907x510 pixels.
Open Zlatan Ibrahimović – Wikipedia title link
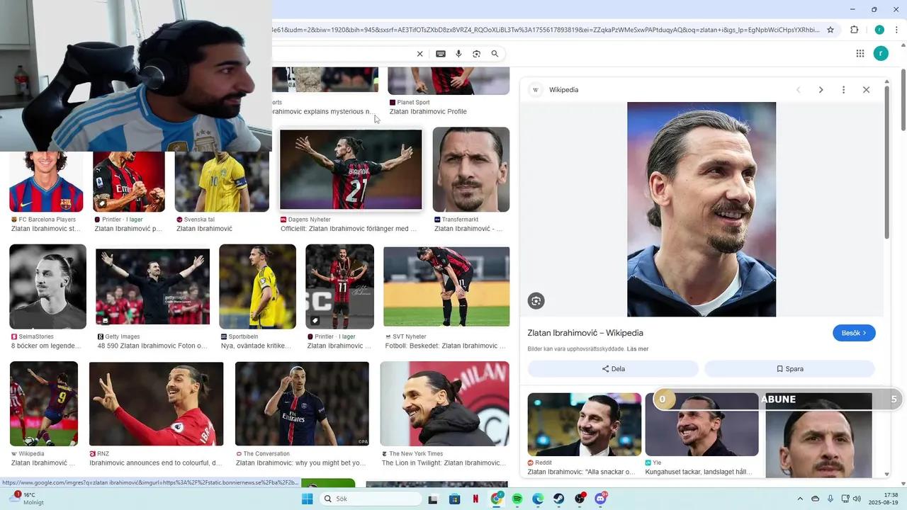click(x=585, y=333)
